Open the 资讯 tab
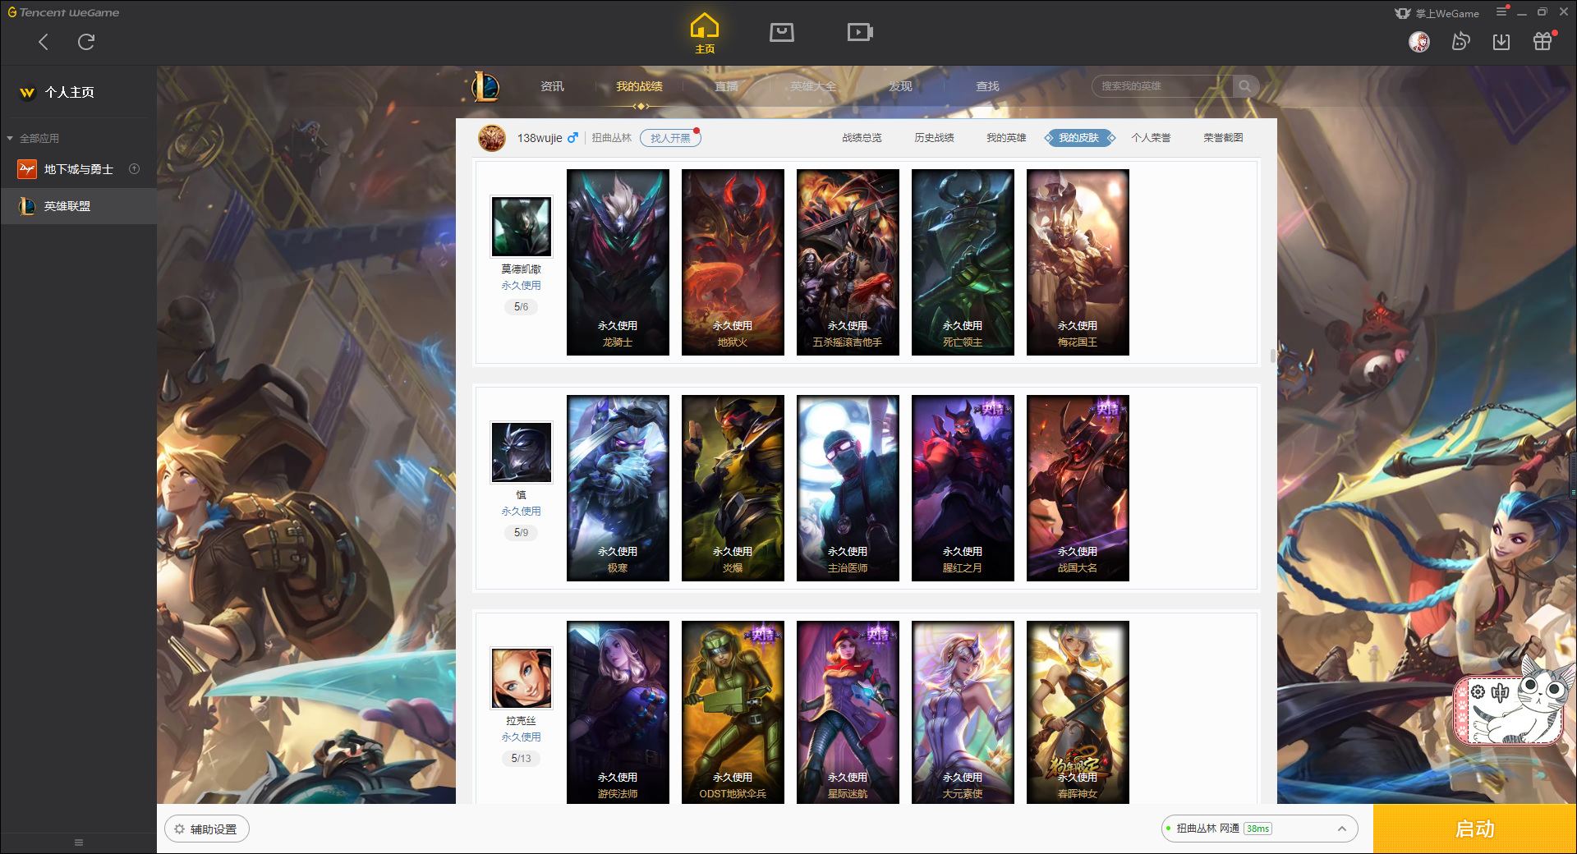The width and height of the screenshot is (1577, 854). point(552,86)
